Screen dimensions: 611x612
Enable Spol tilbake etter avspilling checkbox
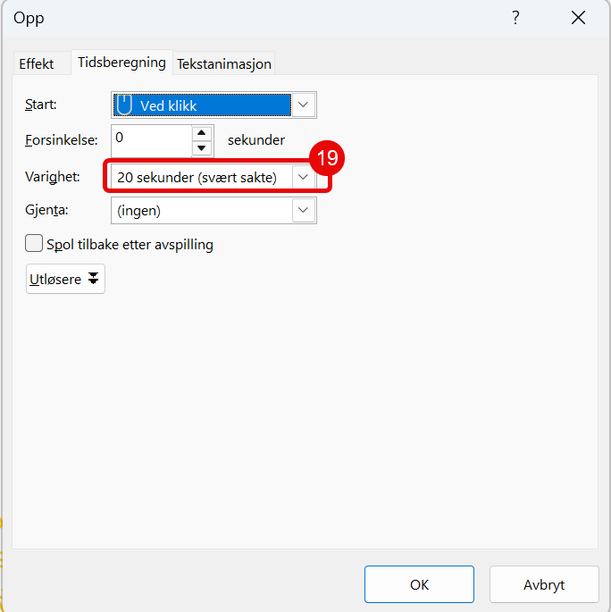[x=34, y=243]
